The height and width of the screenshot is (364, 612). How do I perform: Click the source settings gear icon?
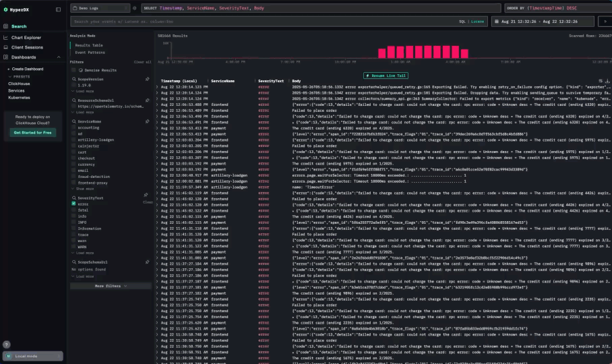pyautogui.click(x=135, y=8)
